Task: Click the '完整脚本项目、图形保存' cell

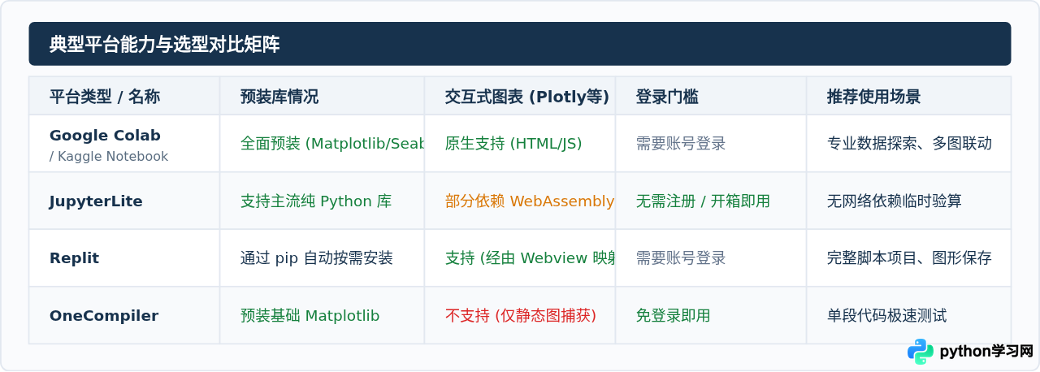Action: (x=909, y=258)
